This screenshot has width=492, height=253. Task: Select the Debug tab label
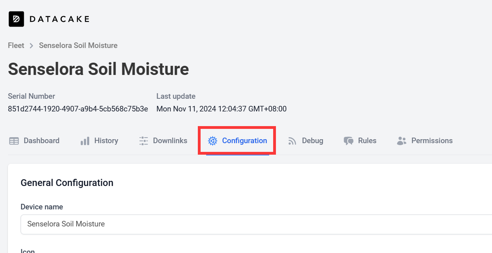(x=312, y=141)
